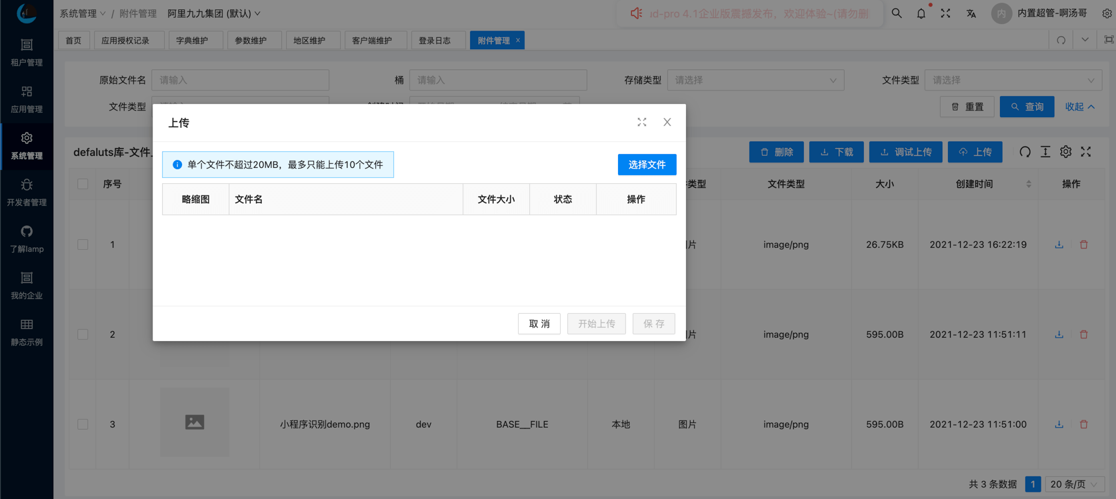Click the 选择文件 button
This screenshot has height=499, width=1116.
coord(647,165)
